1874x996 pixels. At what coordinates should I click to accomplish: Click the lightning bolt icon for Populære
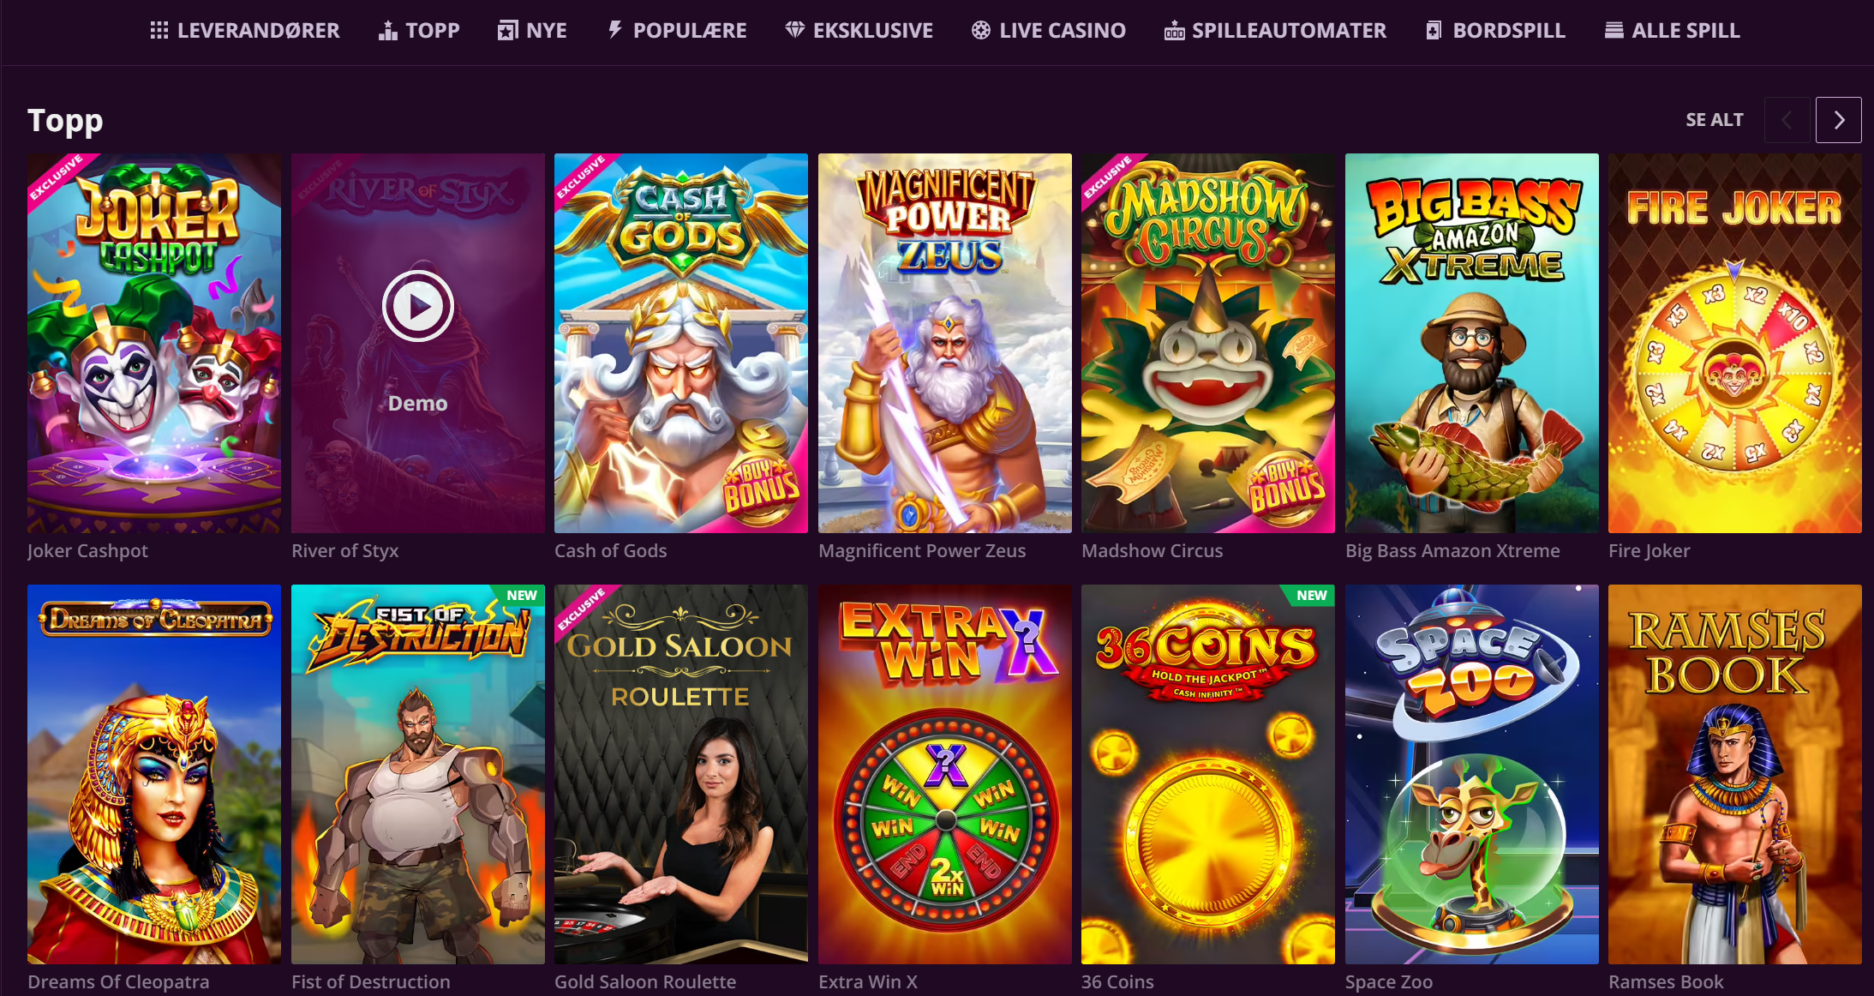tap(614, 31)
